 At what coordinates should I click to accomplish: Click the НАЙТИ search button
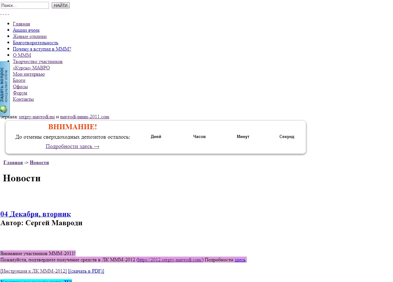tap(61, 5)
